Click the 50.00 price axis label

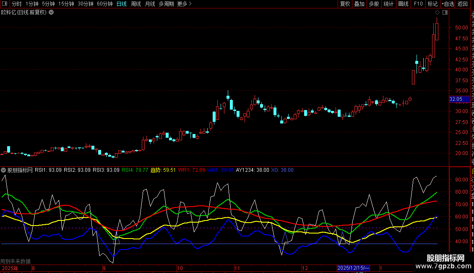(x=461, y=28)
